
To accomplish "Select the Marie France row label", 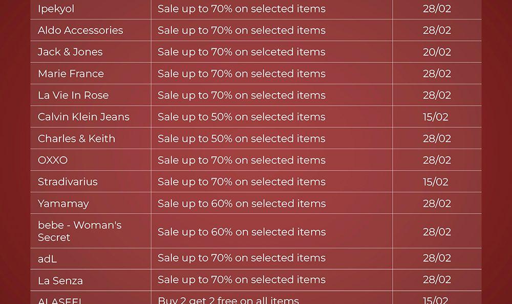I will click(x=71, y=74).
